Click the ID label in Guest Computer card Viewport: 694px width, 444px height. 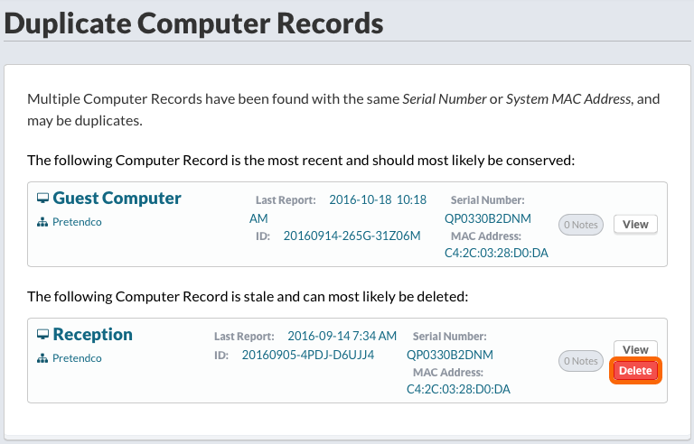263,236
